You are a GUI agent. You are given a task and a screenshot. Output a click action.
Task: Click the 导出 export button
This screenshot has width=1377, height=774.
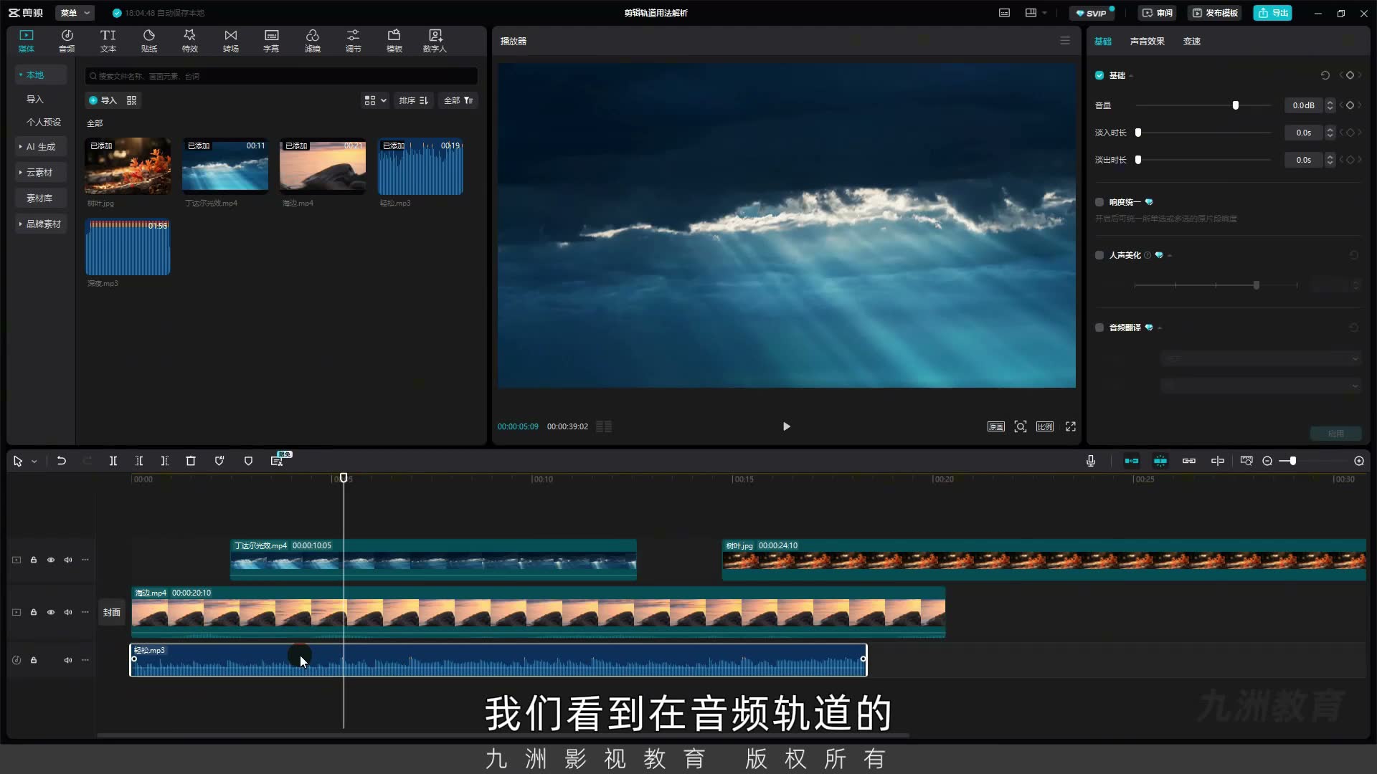click(1272, 13)
